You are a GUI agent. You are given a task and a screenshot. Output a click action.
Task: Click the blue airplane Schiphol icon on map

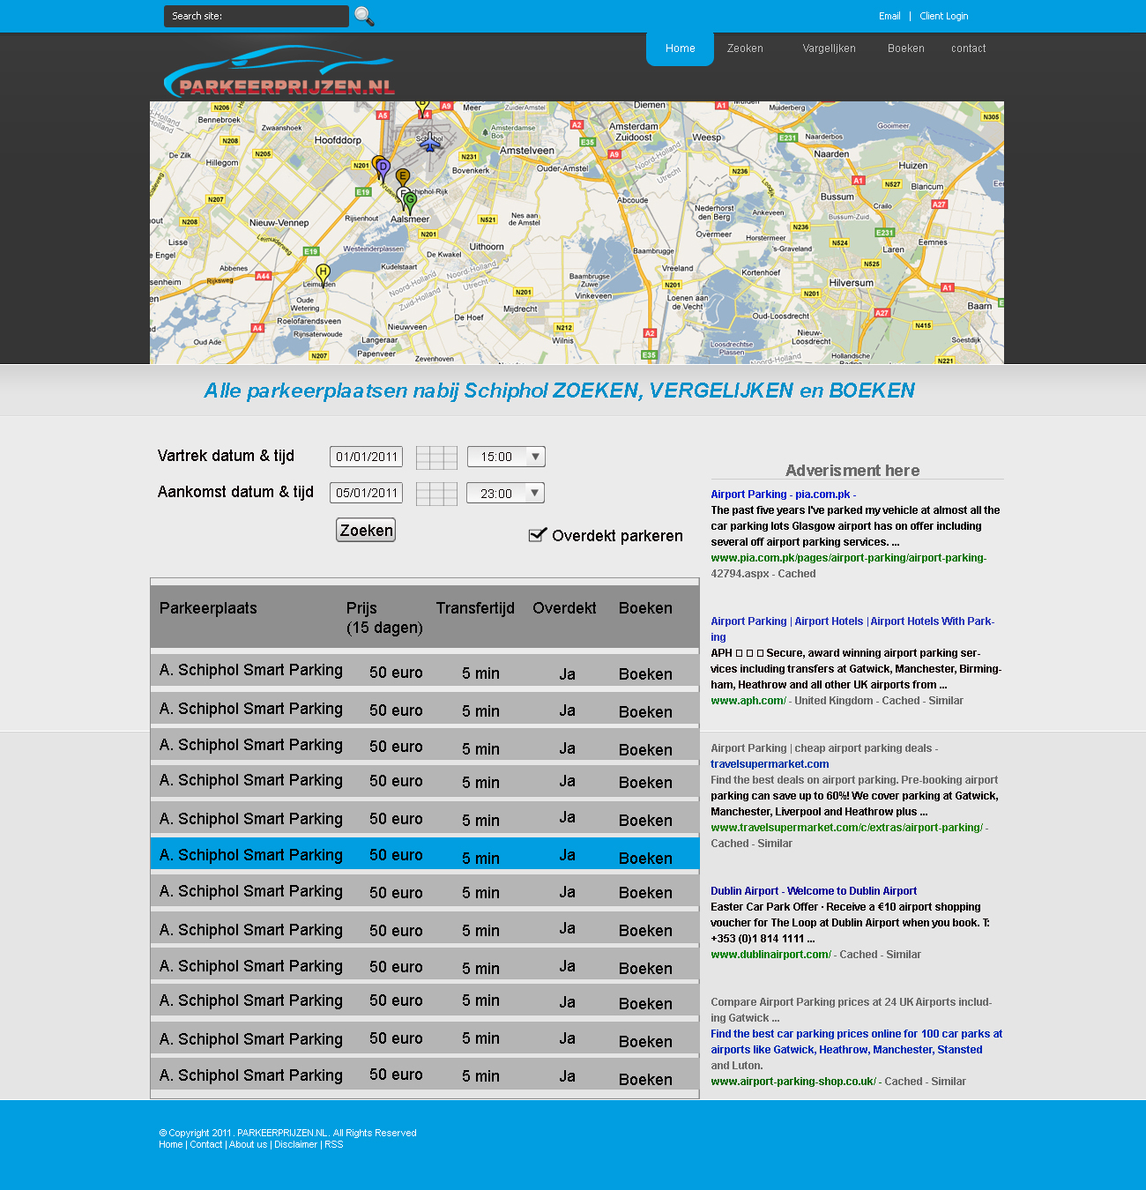(430, 143)
